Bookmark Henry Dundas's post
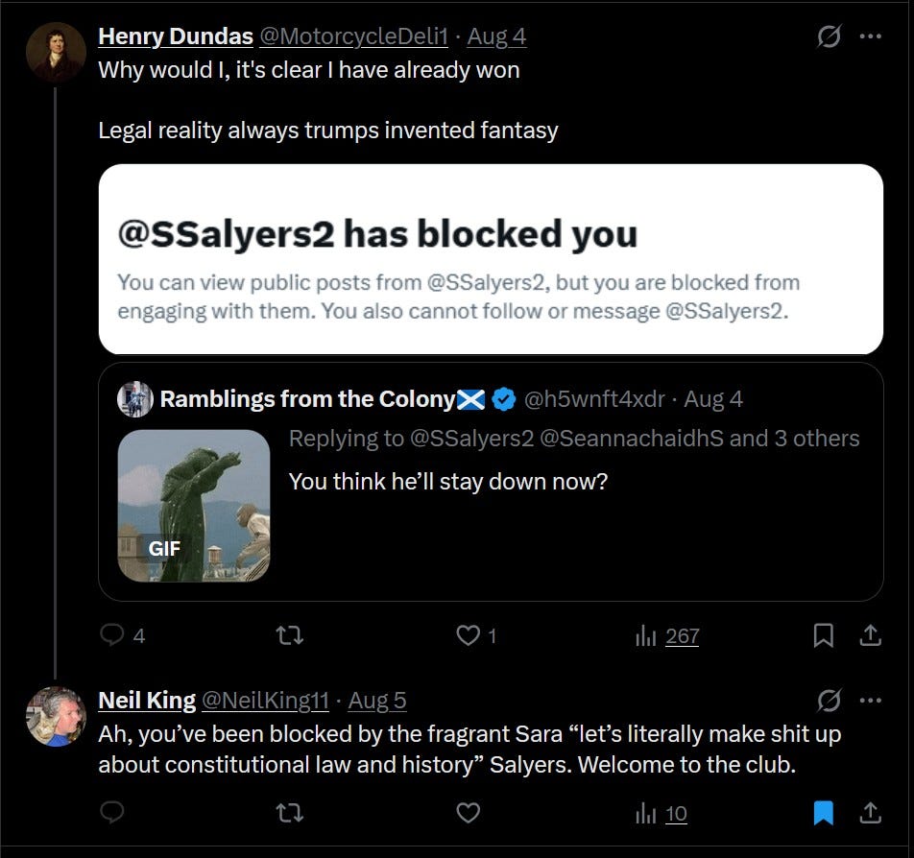The image size is (914, 858). tap(823, 635)
